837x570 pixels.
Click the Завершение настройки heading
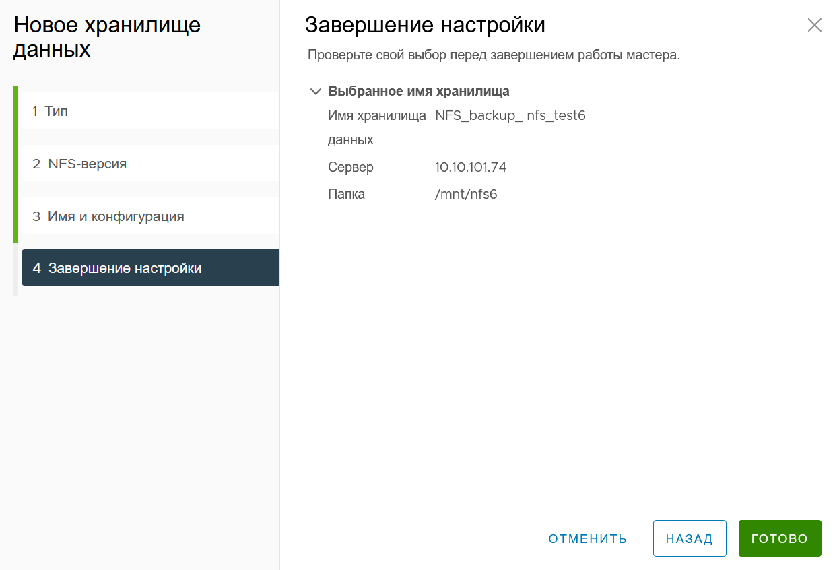click(x=425, y=26)
